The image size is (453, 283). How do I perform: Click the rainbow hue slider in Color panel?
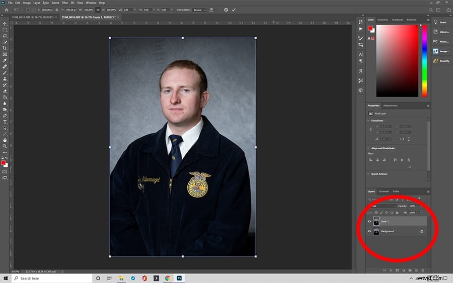coord(424,61)
